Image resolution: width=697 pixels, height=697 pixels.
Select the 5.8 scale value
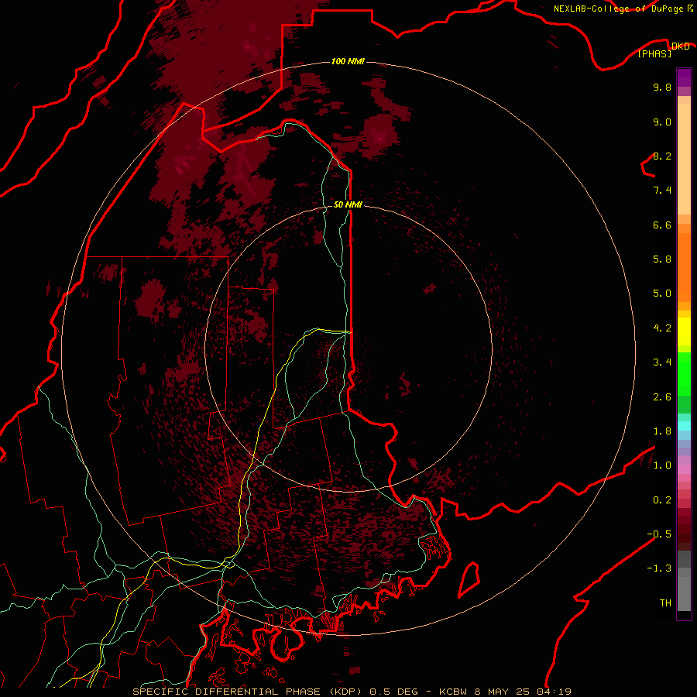[662, 259]
